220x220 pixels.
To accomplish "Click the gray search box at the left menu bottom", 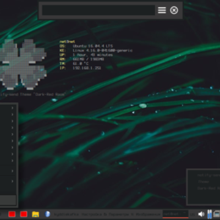I will (8, 200).
